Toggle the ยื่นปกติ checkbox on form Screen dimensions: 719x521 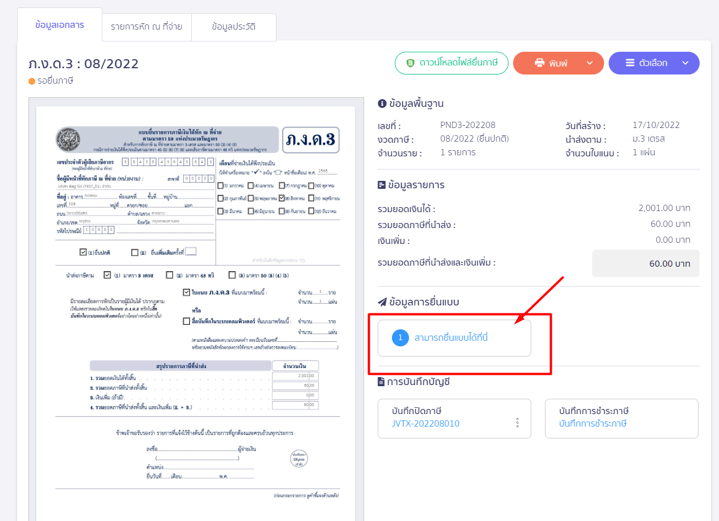[x=83, y=252]
